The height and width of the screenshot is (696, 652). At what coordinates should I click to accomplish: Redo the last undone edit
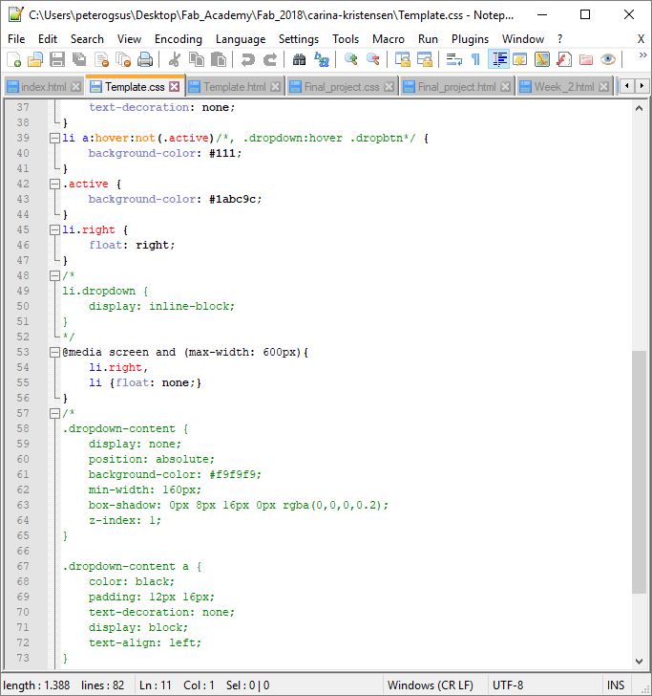coord(270,59)
